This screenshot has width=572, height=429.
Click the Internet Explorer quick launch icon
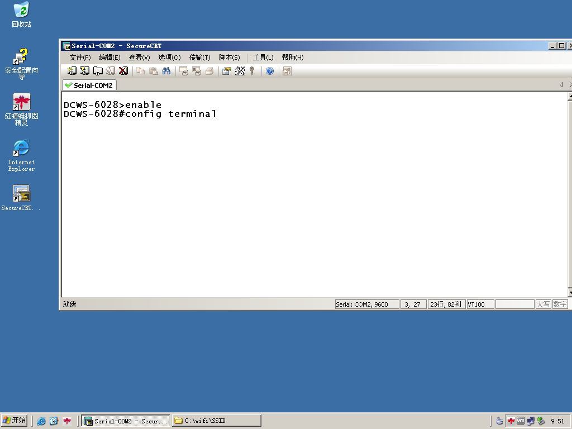pyautogui.click(x=41, y=421)
